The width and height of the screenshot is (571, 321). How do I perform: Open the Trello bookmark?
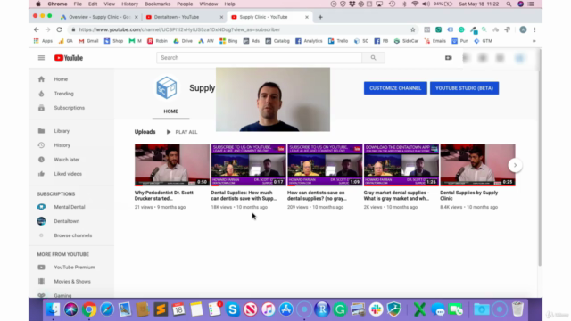pos(338,41)
